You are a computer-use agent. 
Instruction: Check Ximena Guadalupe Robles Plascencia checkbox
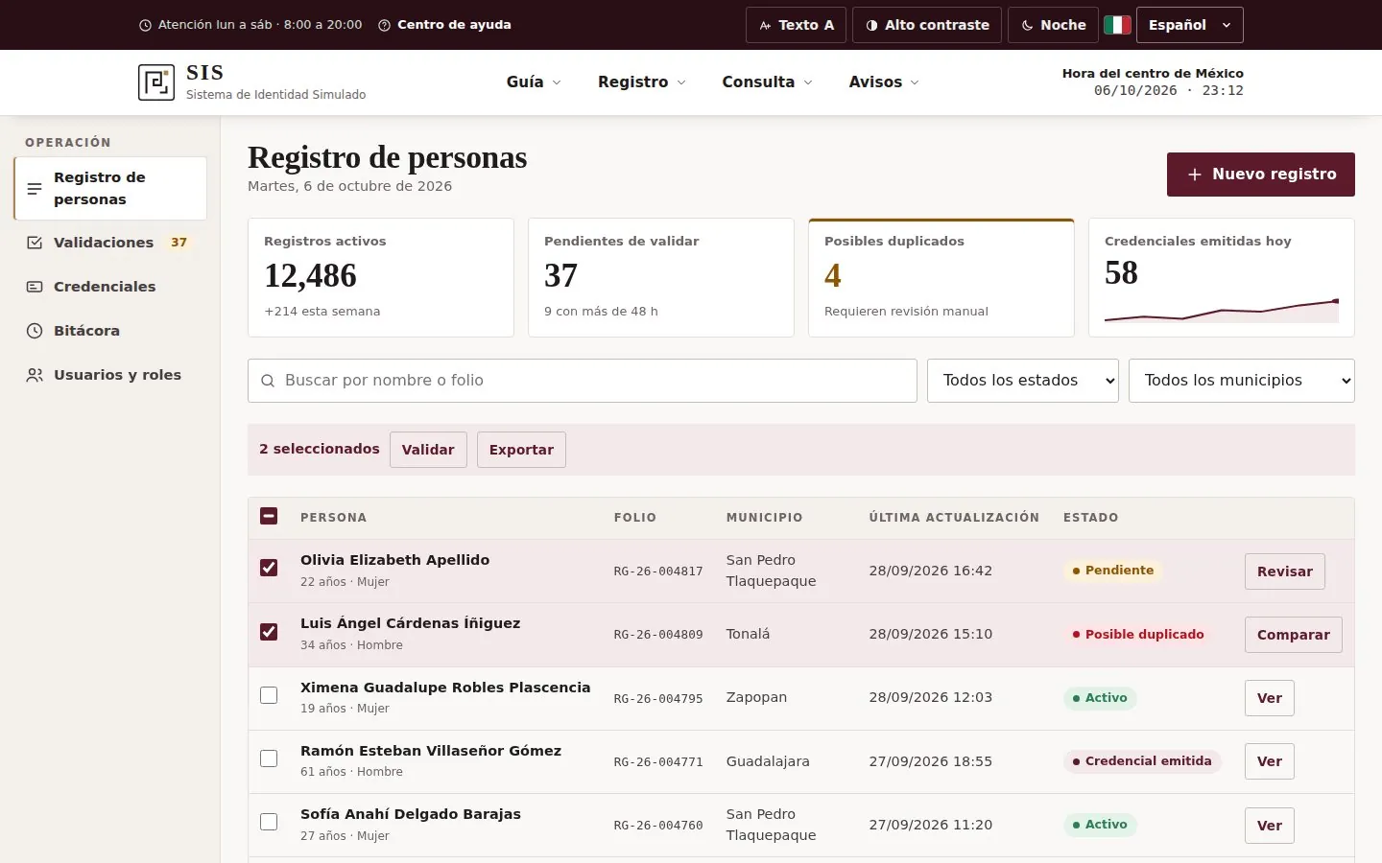[x=269, y=695]
